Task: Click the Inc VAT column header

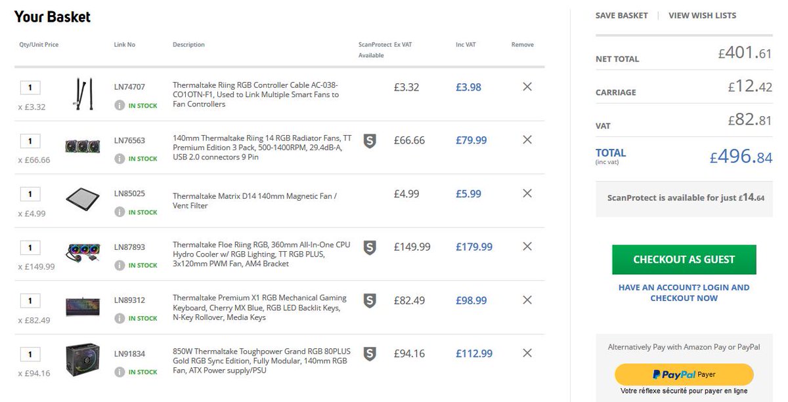Action: click(x=467, y=45)
